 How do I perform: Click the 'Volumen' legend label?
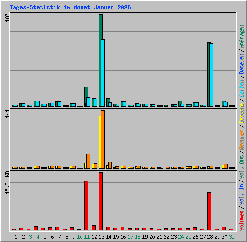tap(242, 220)
